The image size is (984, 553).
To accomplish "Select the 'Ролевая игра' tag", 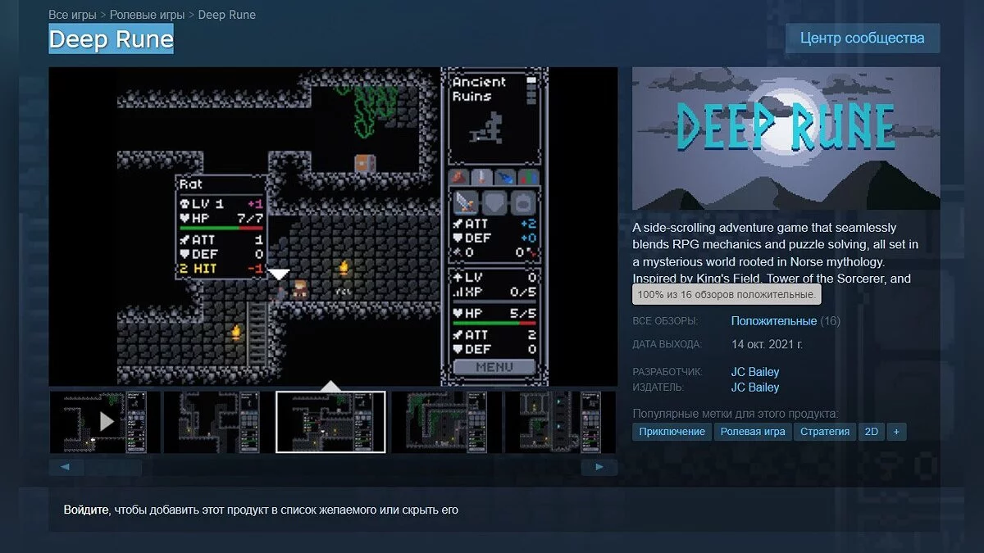I will point(753,432).
